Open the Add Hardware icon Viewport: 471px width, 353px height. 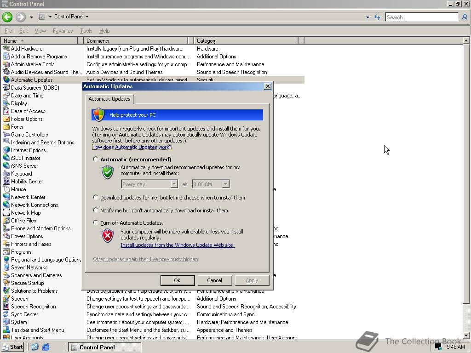[6, 49]
